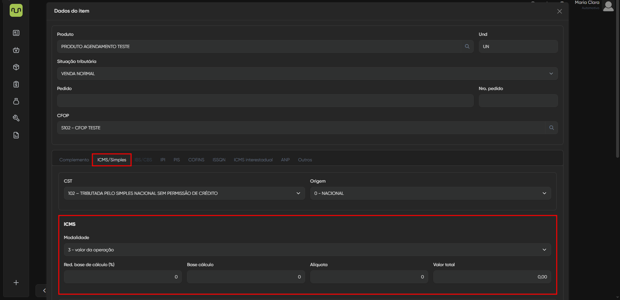Image resolution: width=620 pixels, height=300 pixels.
Task: Click the CFOP search magnifier icon
Action: pyautogui.click(x=551, y=128)
